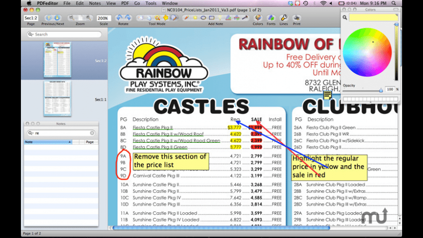423x238 pixels.
Task: Go to the next page with the down arrow
Action: coord(57,18)
